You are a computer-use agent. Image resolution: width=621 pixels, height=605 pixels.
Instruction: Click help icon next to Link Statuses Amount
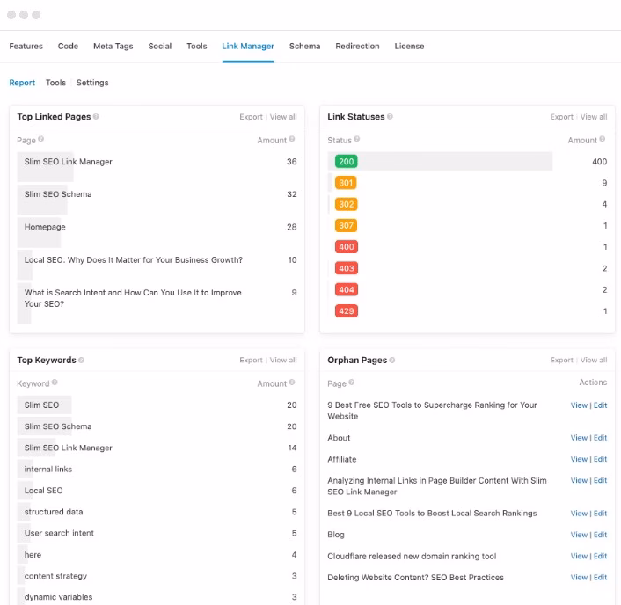coord(603,141)
